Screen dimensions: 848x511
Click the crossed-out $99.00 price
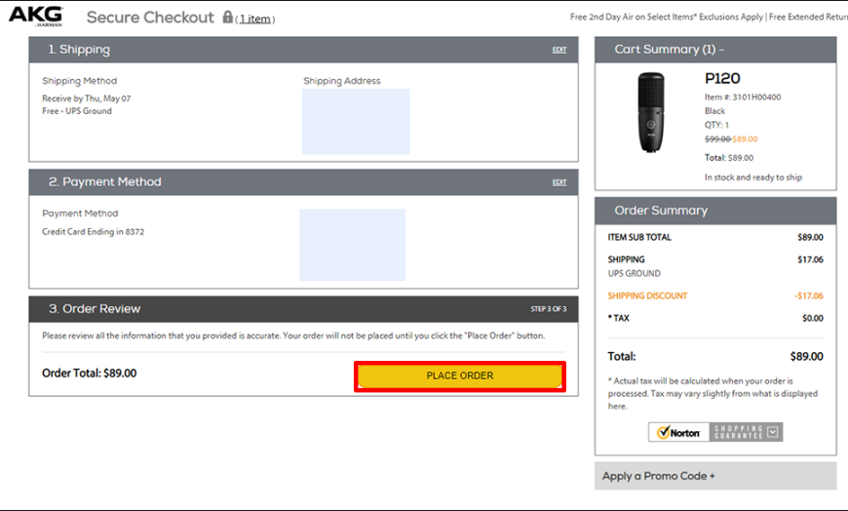click(717, 139)
